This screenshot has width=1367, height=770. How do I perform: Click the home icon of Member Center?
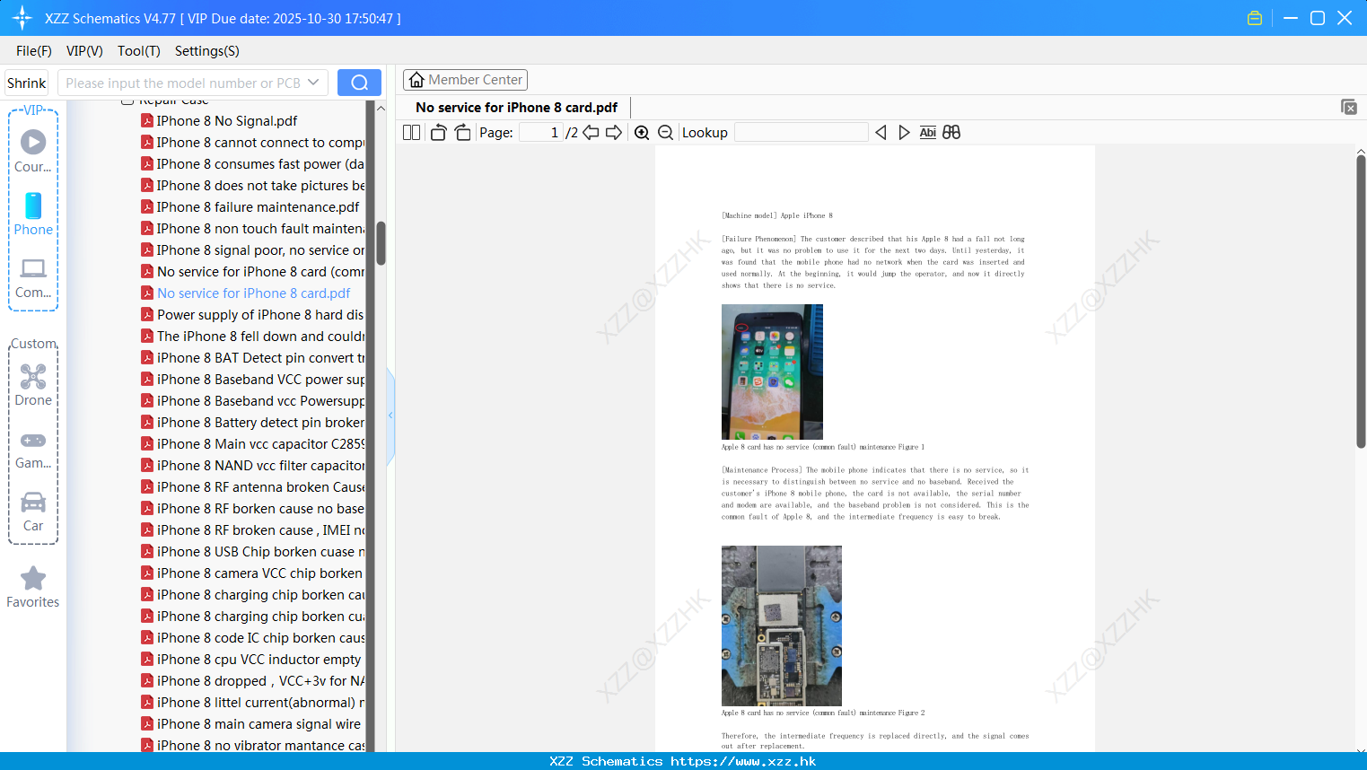point(416,80)
